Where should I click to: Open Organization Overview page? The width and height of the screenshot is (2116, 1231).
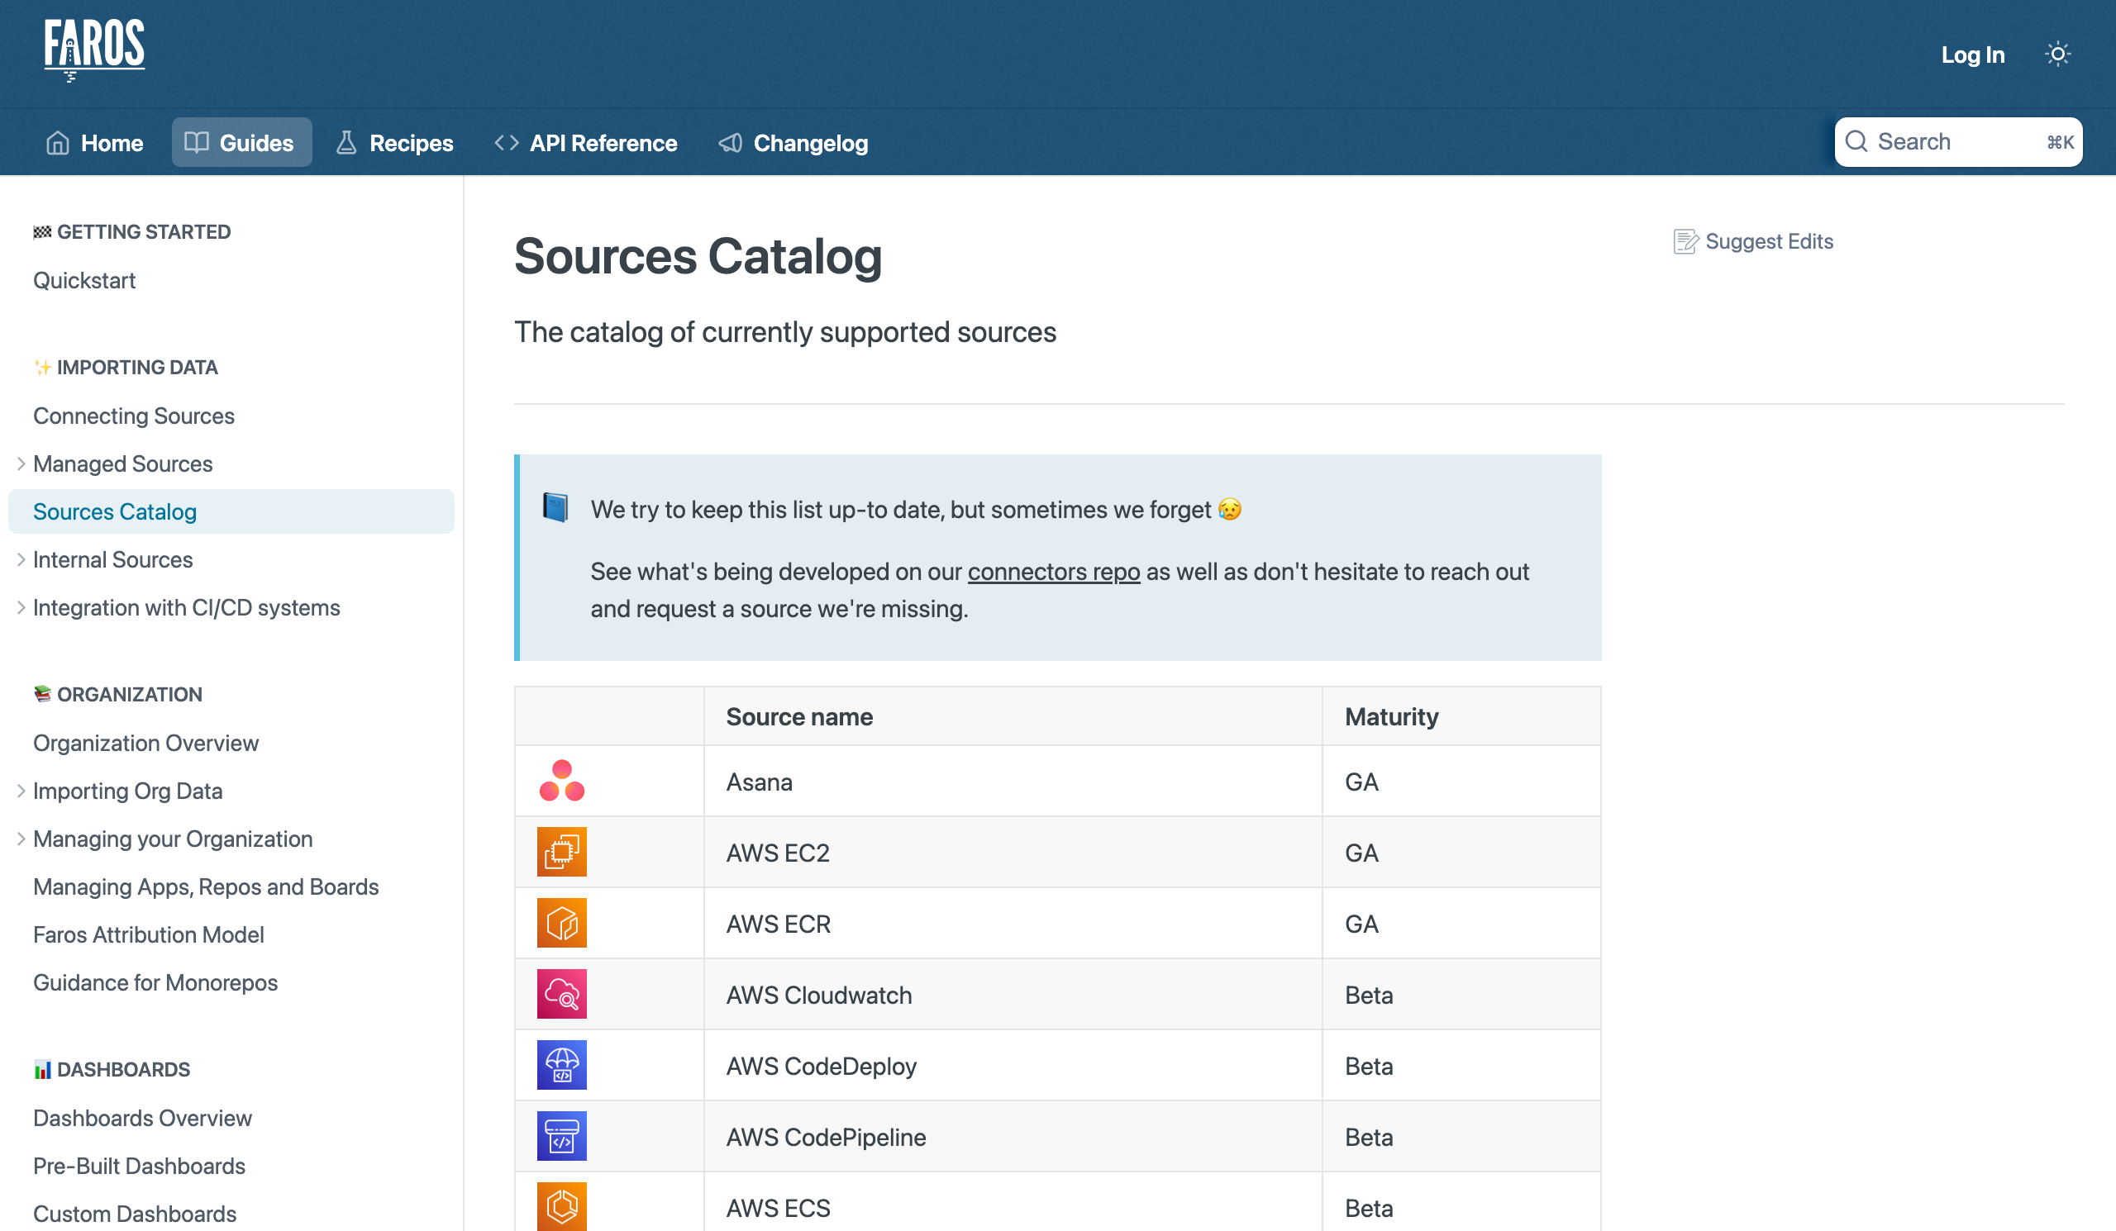pos(145,744)
